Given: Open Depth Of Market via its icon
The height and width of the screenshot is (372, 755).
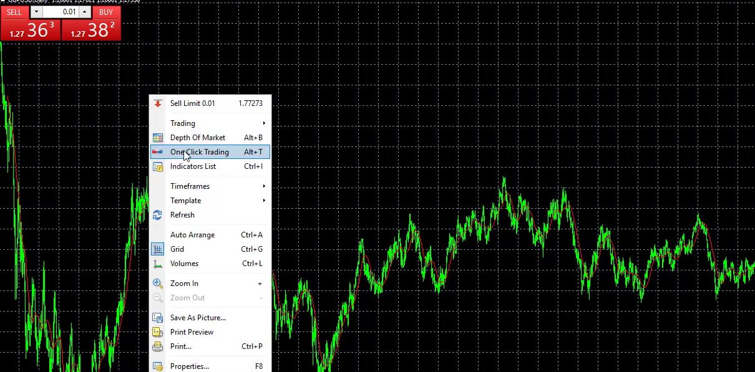Looking at the screenshot, I should (x=158, y=138).
